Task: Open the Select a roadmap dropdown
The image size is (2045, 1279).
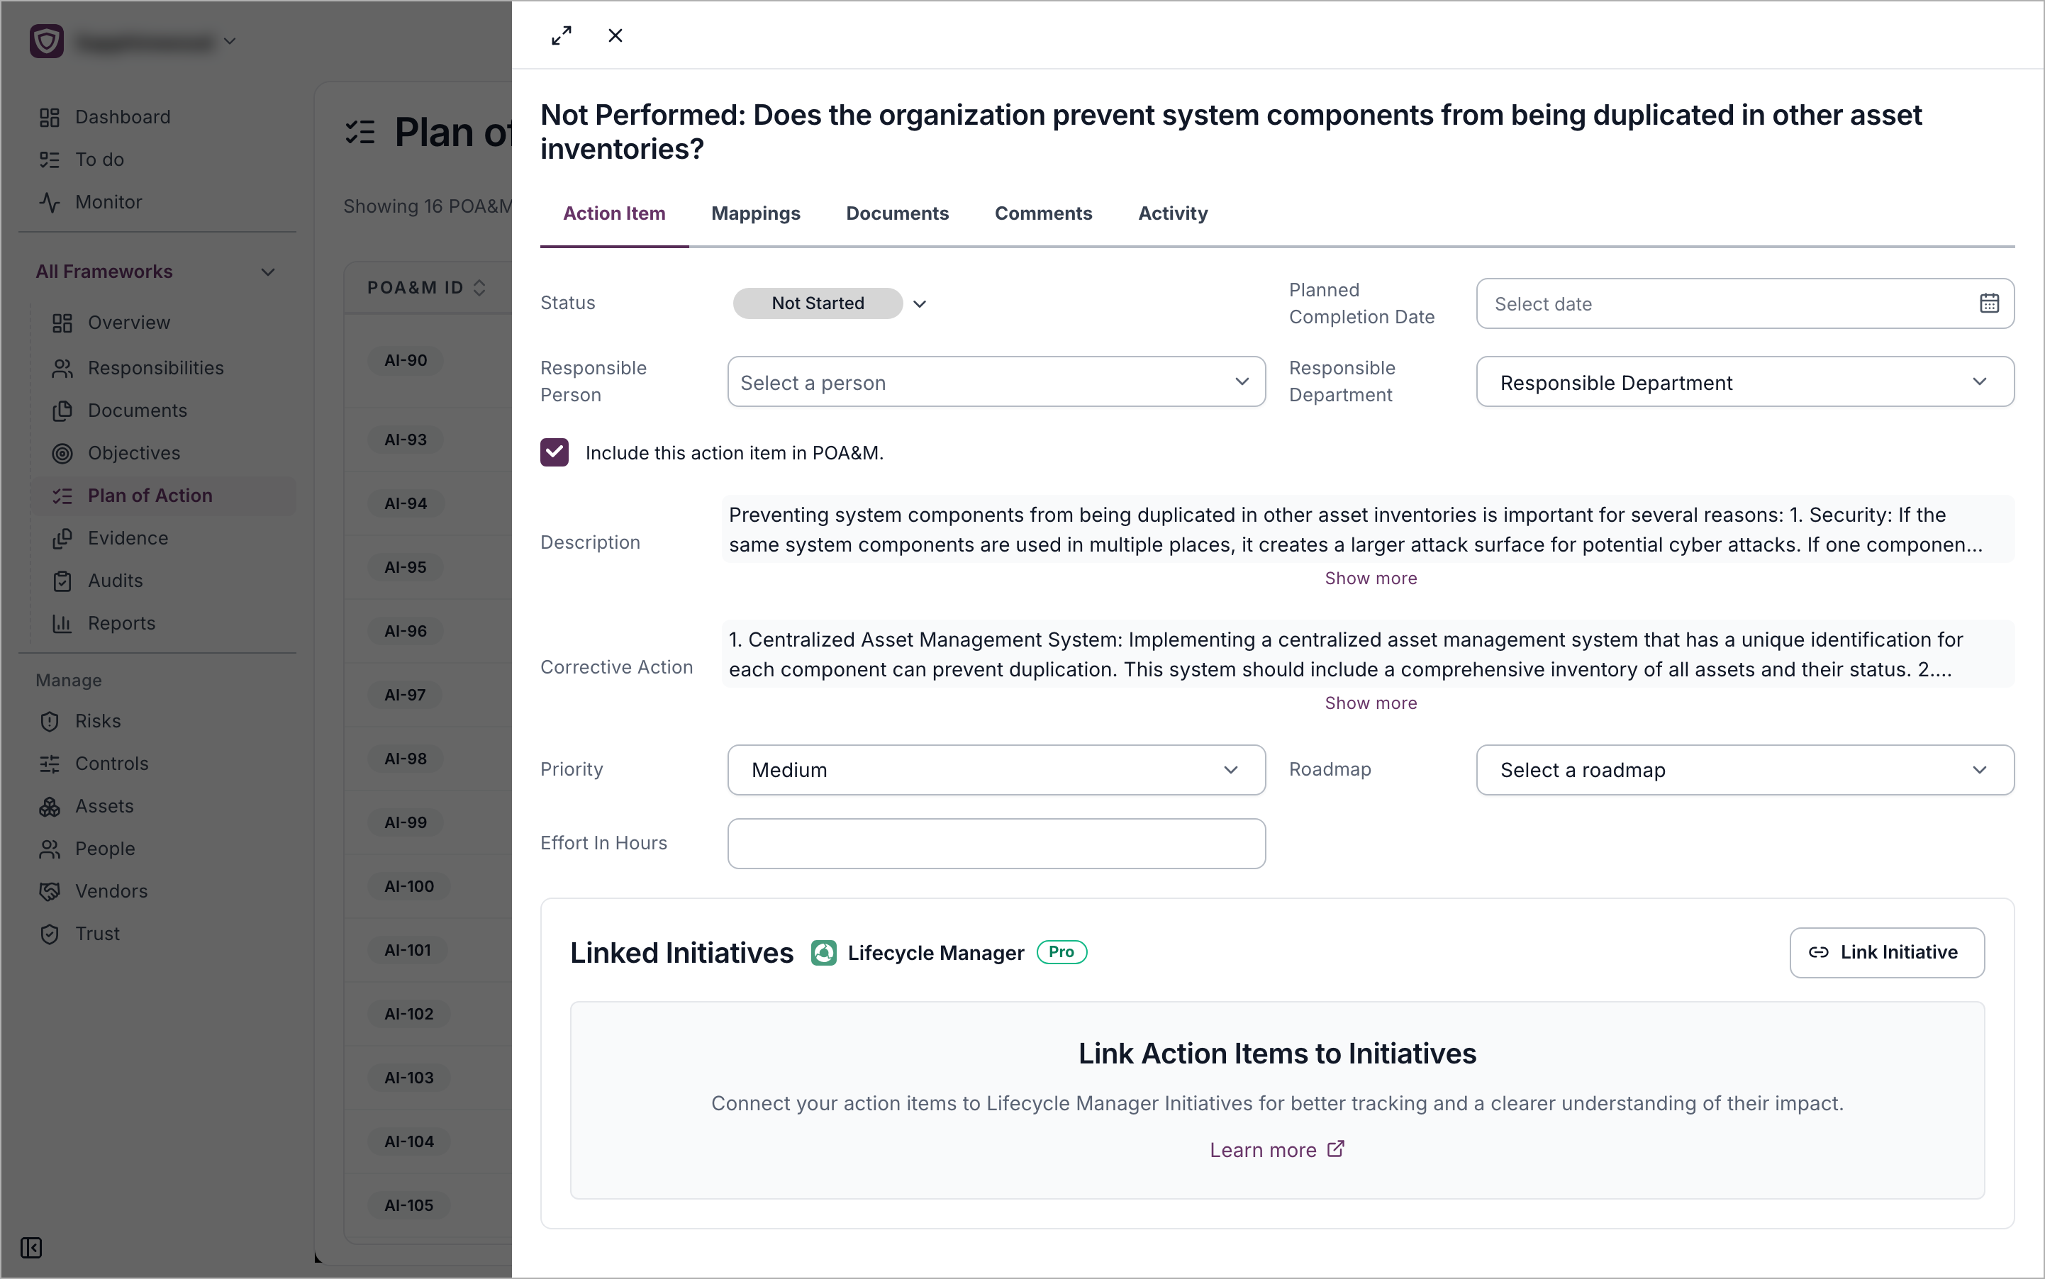Action: pyautogui.click(x=1744, y=770)
